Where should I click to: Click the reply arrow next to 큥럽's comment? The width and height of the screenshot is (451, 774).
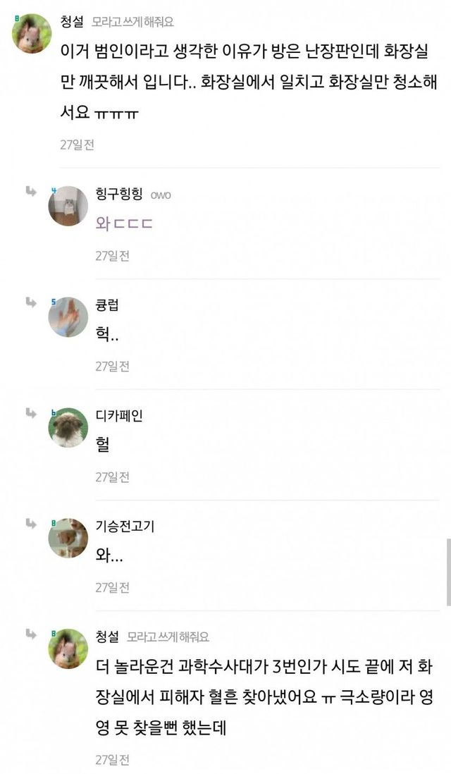[31, 302]
